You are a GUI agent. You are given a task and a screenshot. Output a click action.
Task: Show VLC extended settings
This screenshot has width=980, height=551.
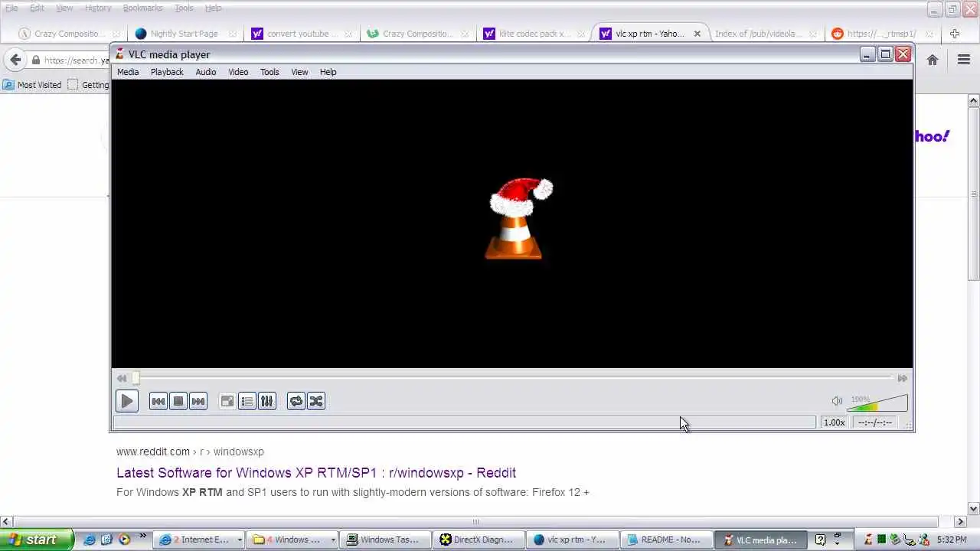tap(267, 401)
